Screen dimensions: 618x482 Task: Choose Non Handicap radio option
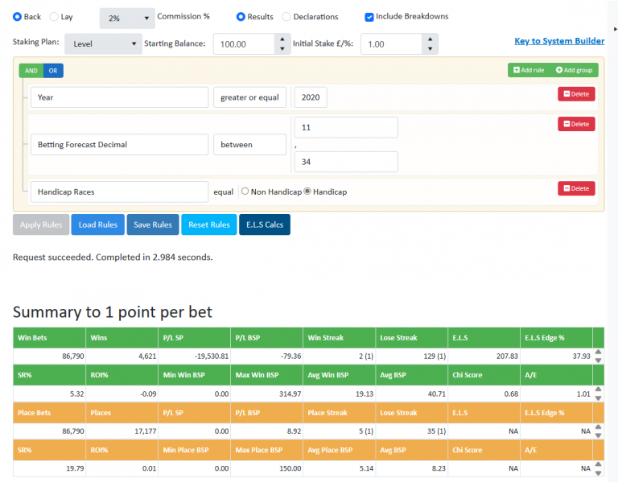coord(245,192)
